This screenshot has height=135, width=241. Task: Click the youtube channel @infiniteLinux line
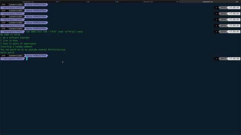[33, 49]
